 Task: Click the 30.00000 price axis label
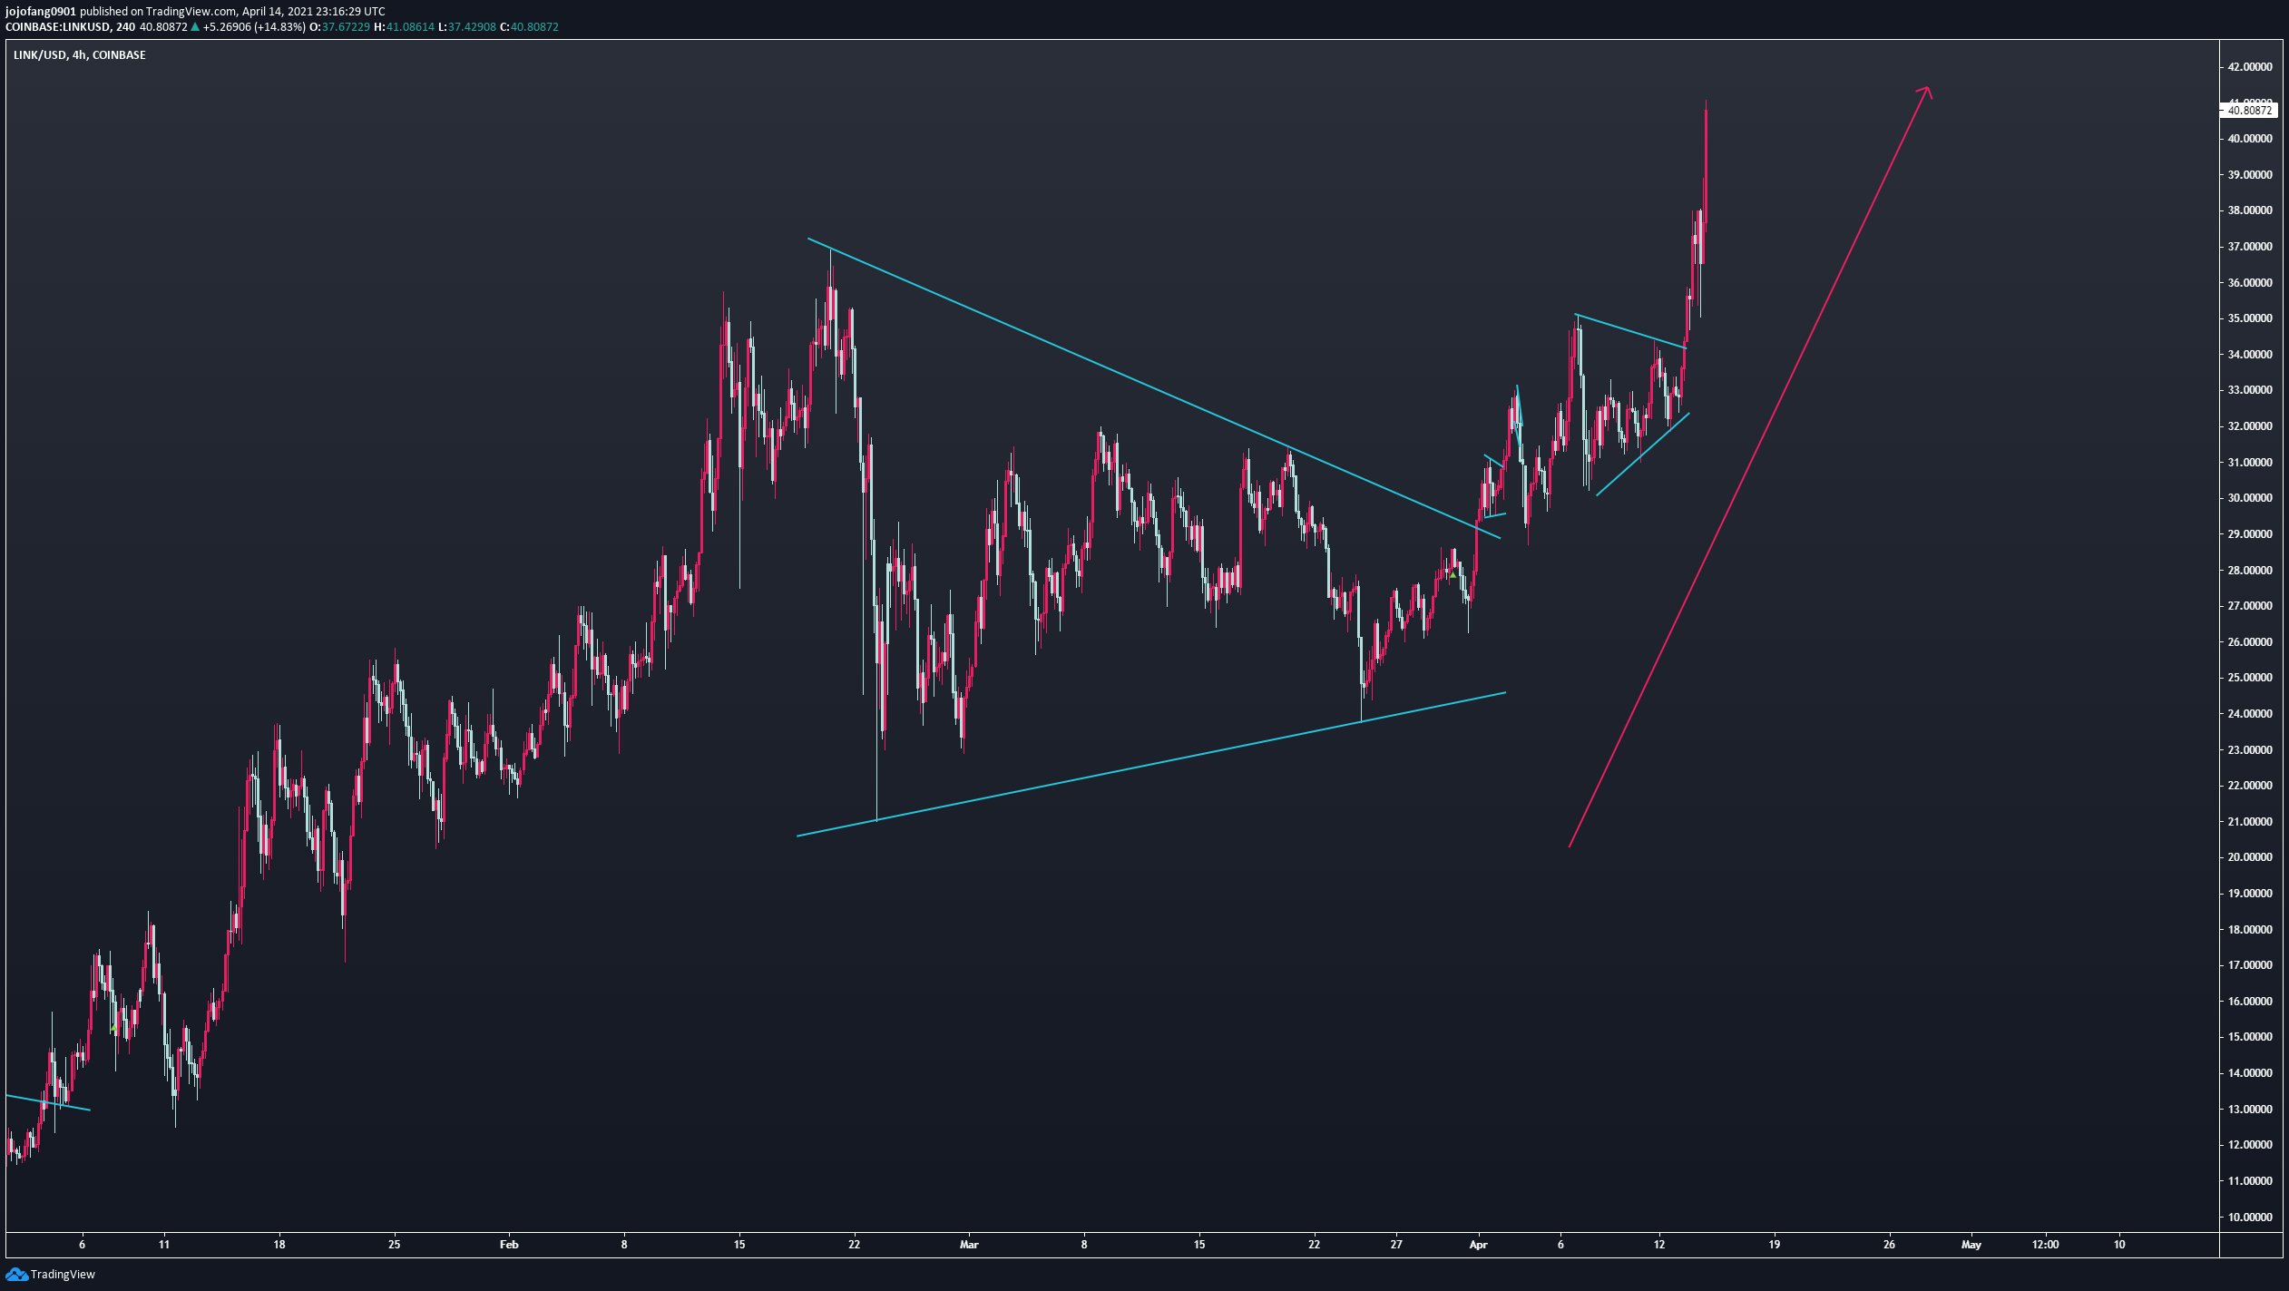pyautogui.click(x=2250, y=498)
